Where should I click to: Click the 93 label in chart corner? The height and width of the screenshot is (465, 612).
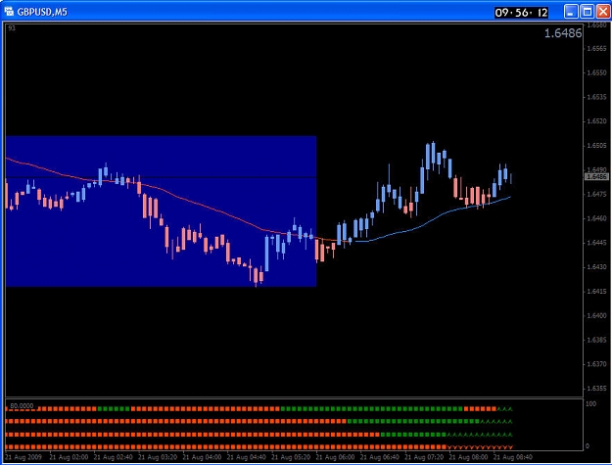pos(12,28)
